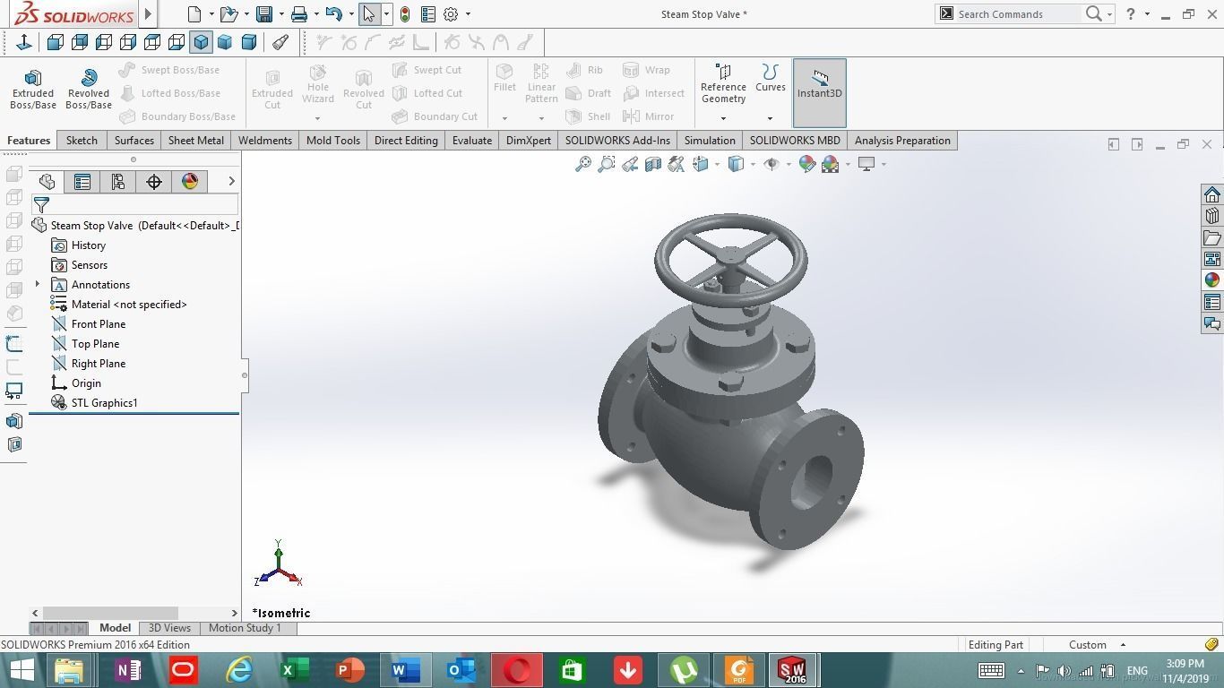Click the Apply Scene icon
This screenshot has height=688, width=1224.
[830, 164]
